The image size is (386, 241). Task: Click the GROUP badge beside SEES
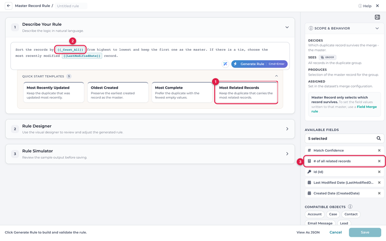coord(327,57)
